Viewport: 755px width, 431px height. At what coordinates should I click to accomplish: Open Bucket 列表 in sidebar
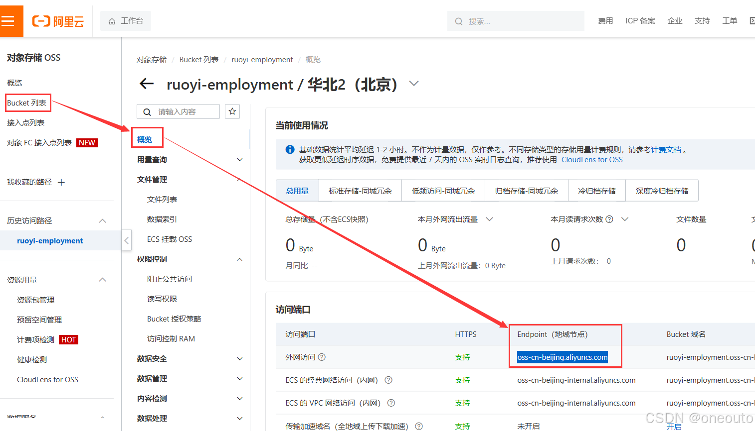(27, 103)
